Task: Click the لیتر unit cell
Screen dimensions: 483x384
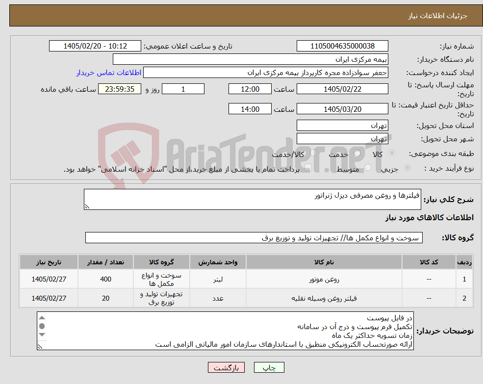Action: [x=218, y=279]
